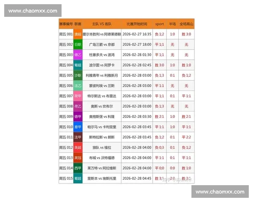Click the 奥格斯堡 vs 科隆 match
The image size is (253, 202).
pyautogui.click(x=102, y=117)
